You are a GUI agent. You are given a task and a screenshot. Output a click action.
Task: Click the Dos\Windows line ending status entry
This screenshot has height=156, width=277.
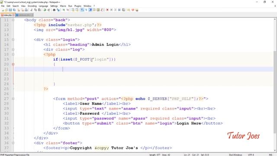point(235,155)
